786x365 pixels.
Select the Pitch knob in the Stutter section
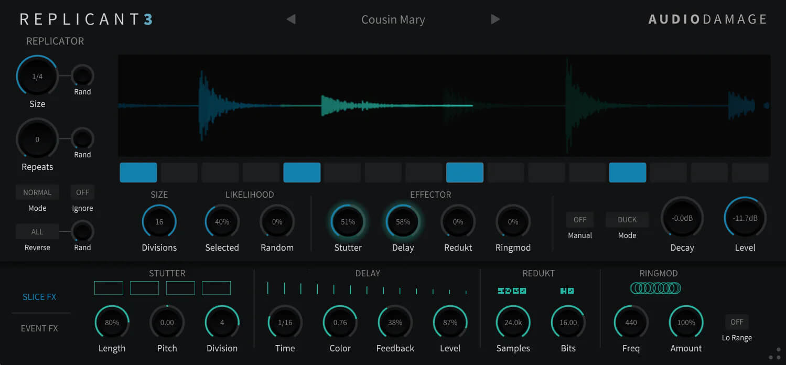[167, 322]
